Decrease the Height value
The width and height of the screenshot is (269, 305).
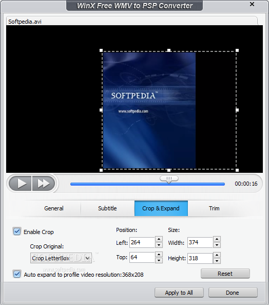click(217, 261)
